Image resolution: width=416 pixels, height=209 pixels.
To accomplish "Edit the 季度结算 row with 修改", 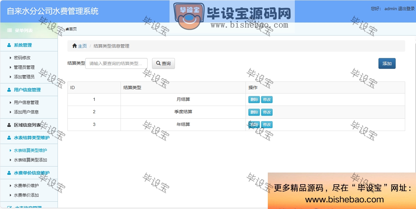I will (267, 112).
